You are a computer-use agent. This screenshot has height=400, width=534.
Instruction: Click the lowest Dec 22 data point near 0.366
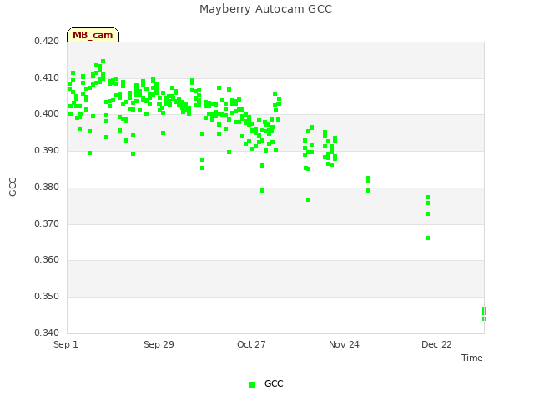tap(428, 238)
